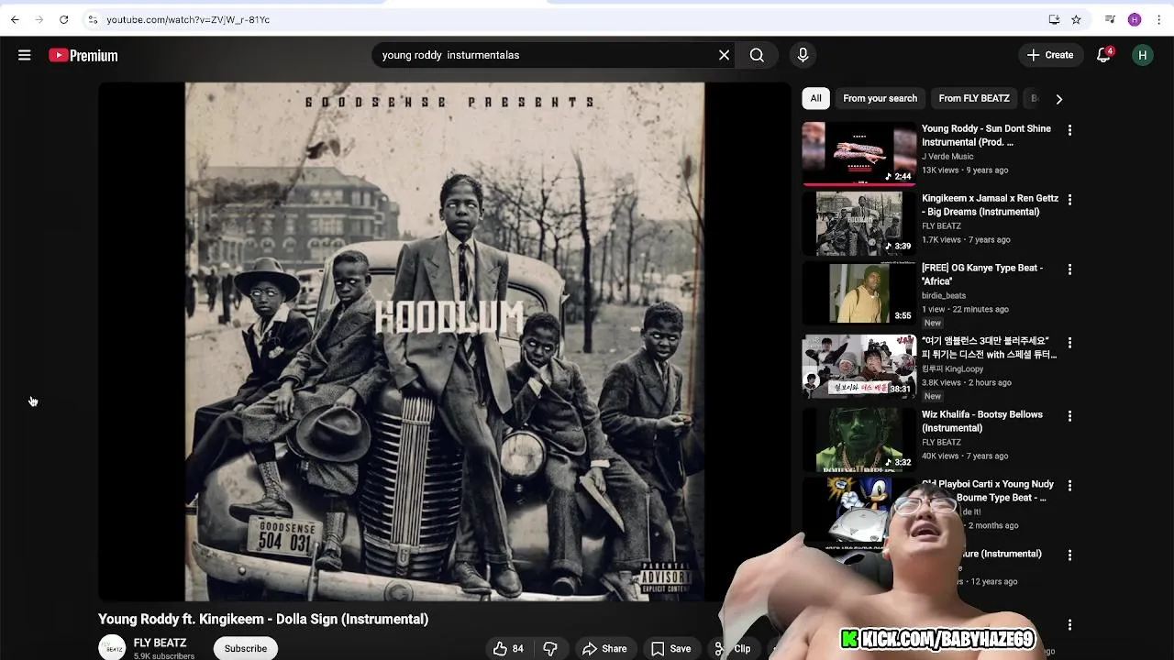Bookmark this page with star icon
The width and height of the screenshot is (1174, 660).
pos(1076,19)
